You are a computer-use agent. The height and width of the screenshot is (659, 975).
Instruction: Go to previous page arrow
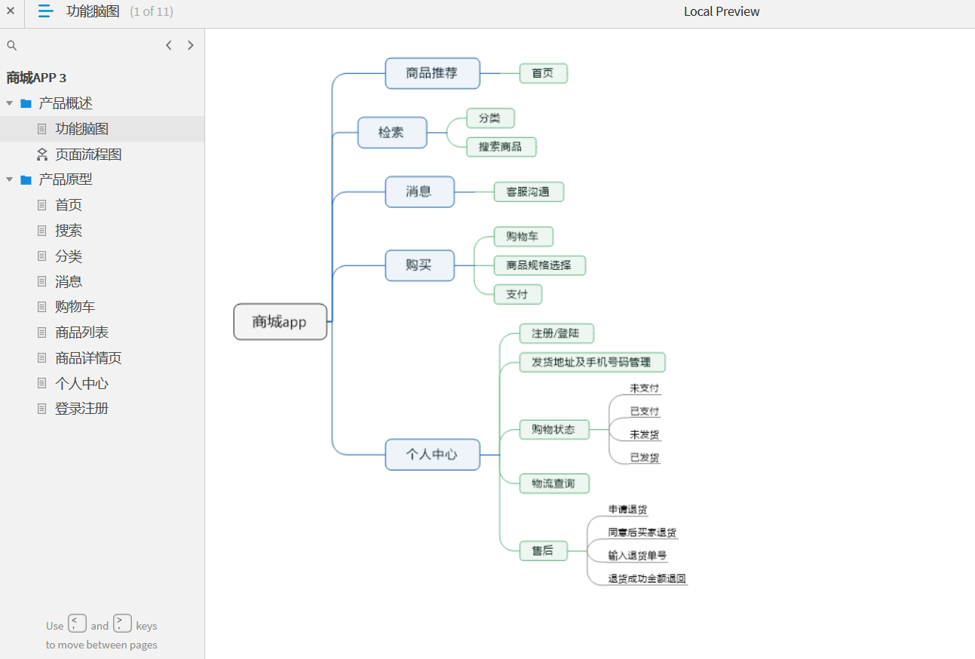coord(169,45)
